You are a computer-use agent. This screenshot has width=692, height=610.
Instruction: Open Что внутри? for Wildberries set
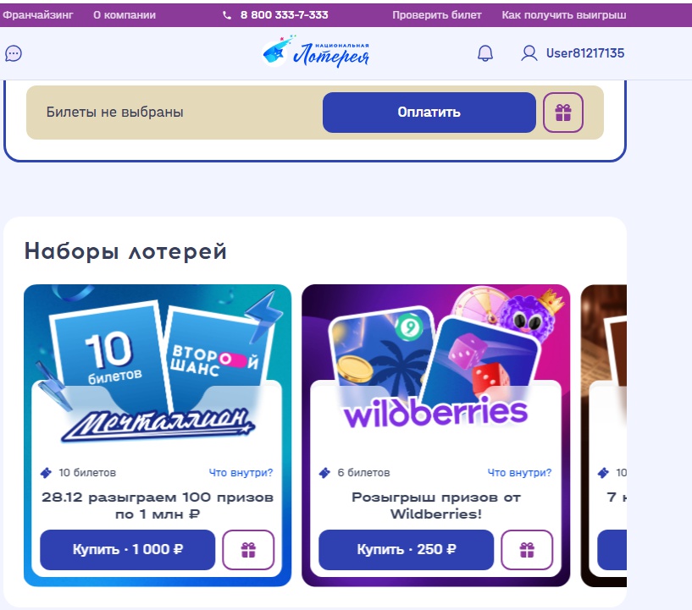pyautogui.click(x=519, y=472)
